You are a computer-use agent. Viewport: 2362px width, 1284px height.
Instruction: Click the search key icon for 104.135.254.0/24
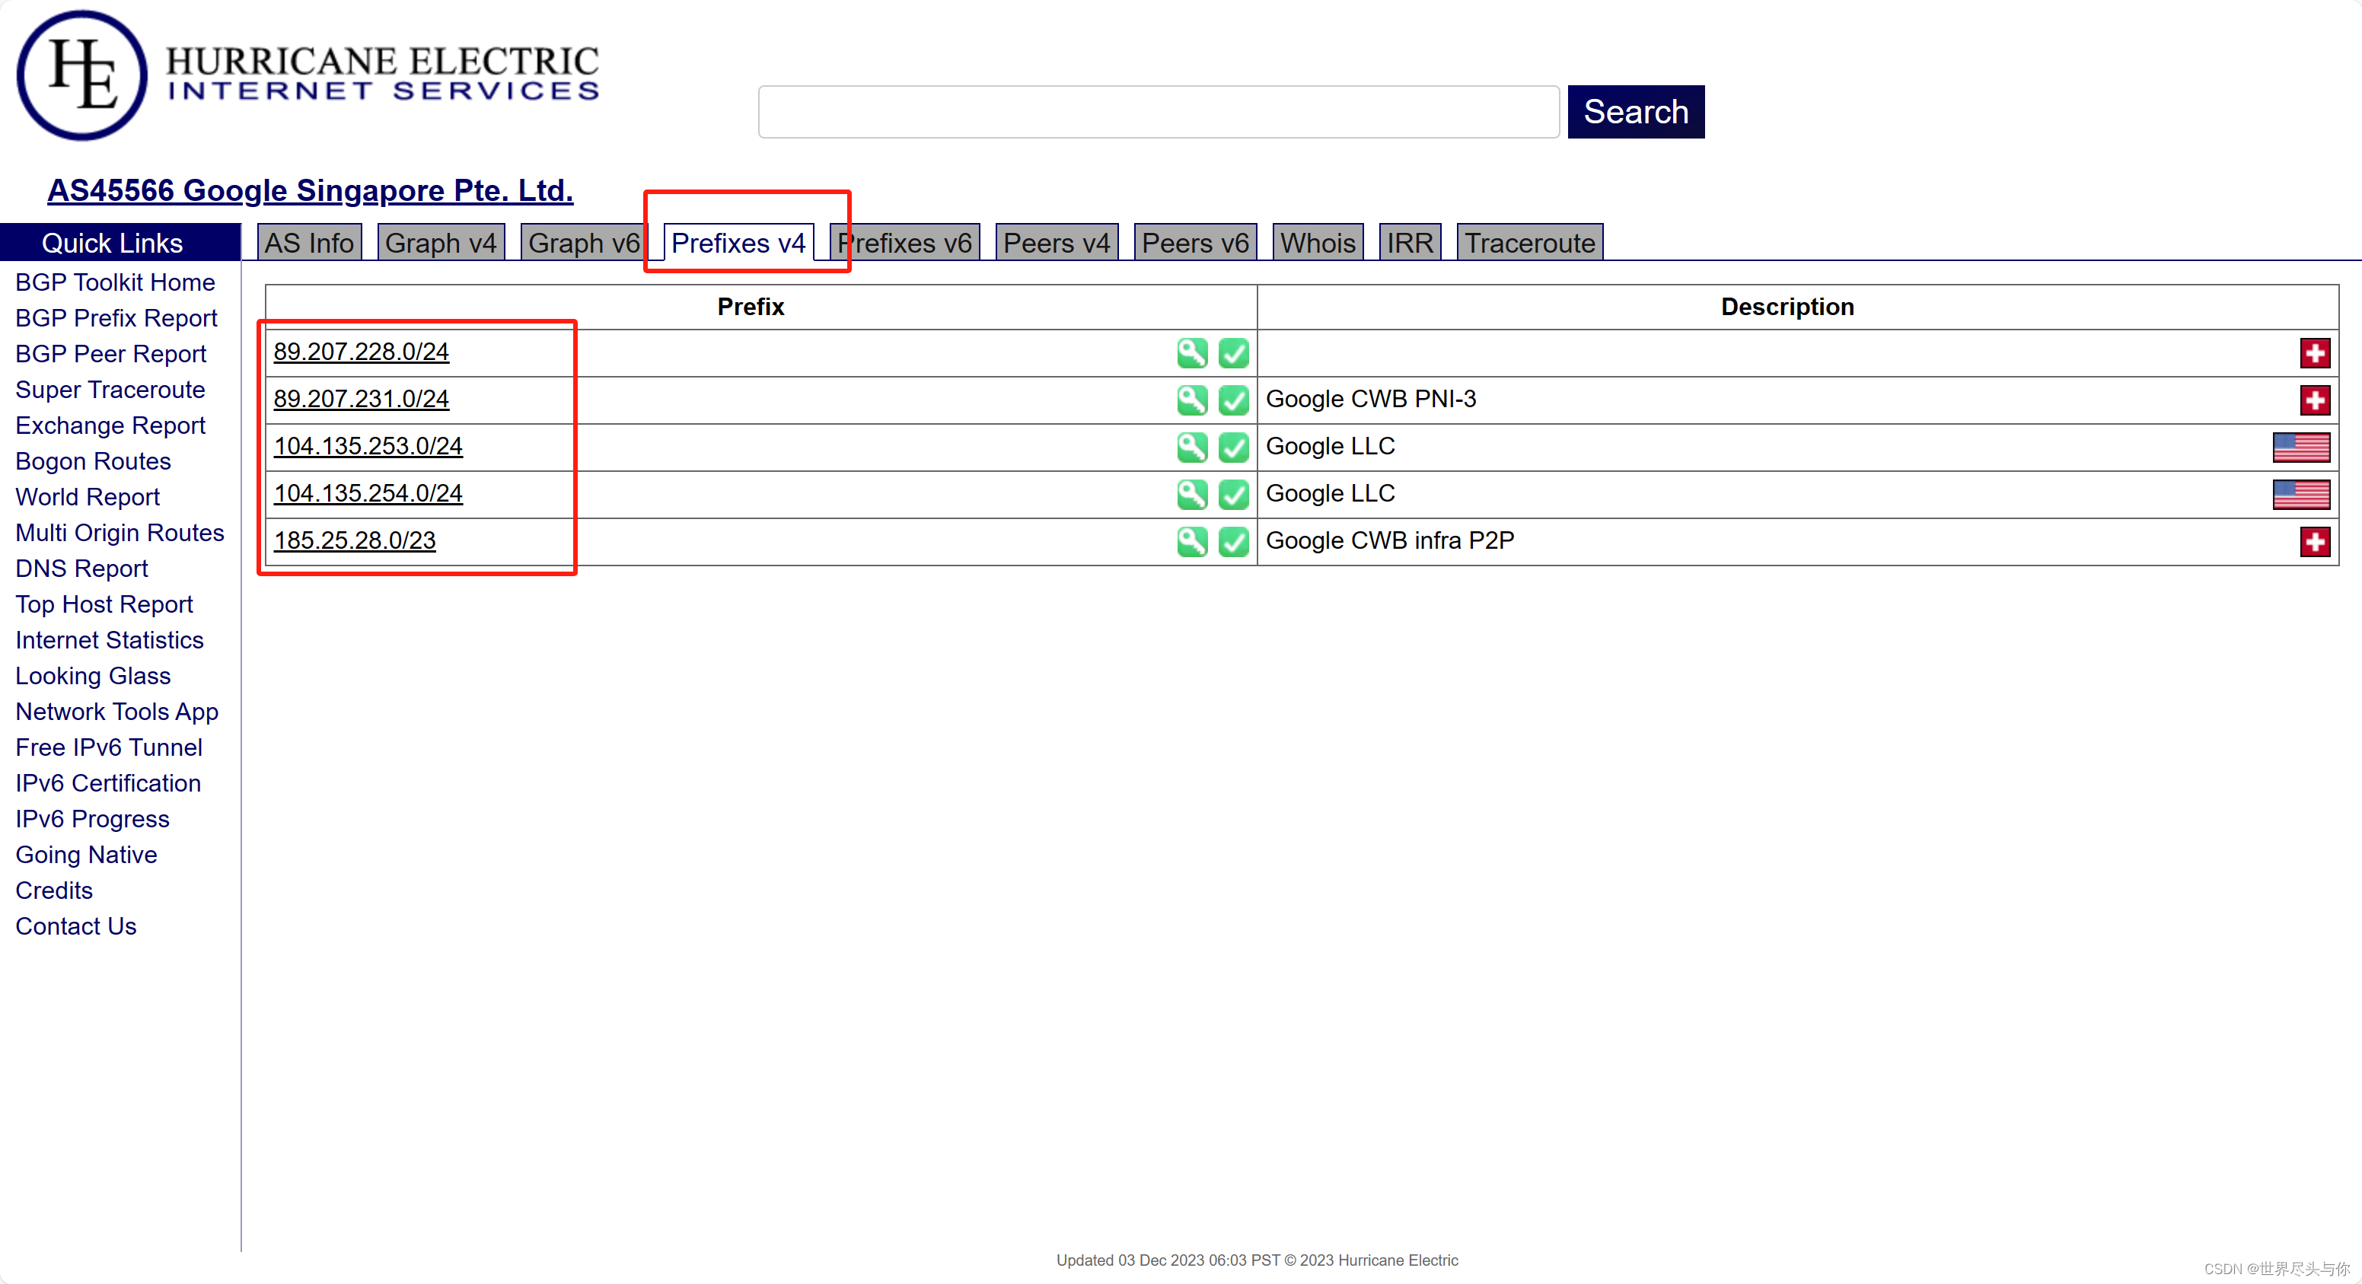coord(1192,494)
